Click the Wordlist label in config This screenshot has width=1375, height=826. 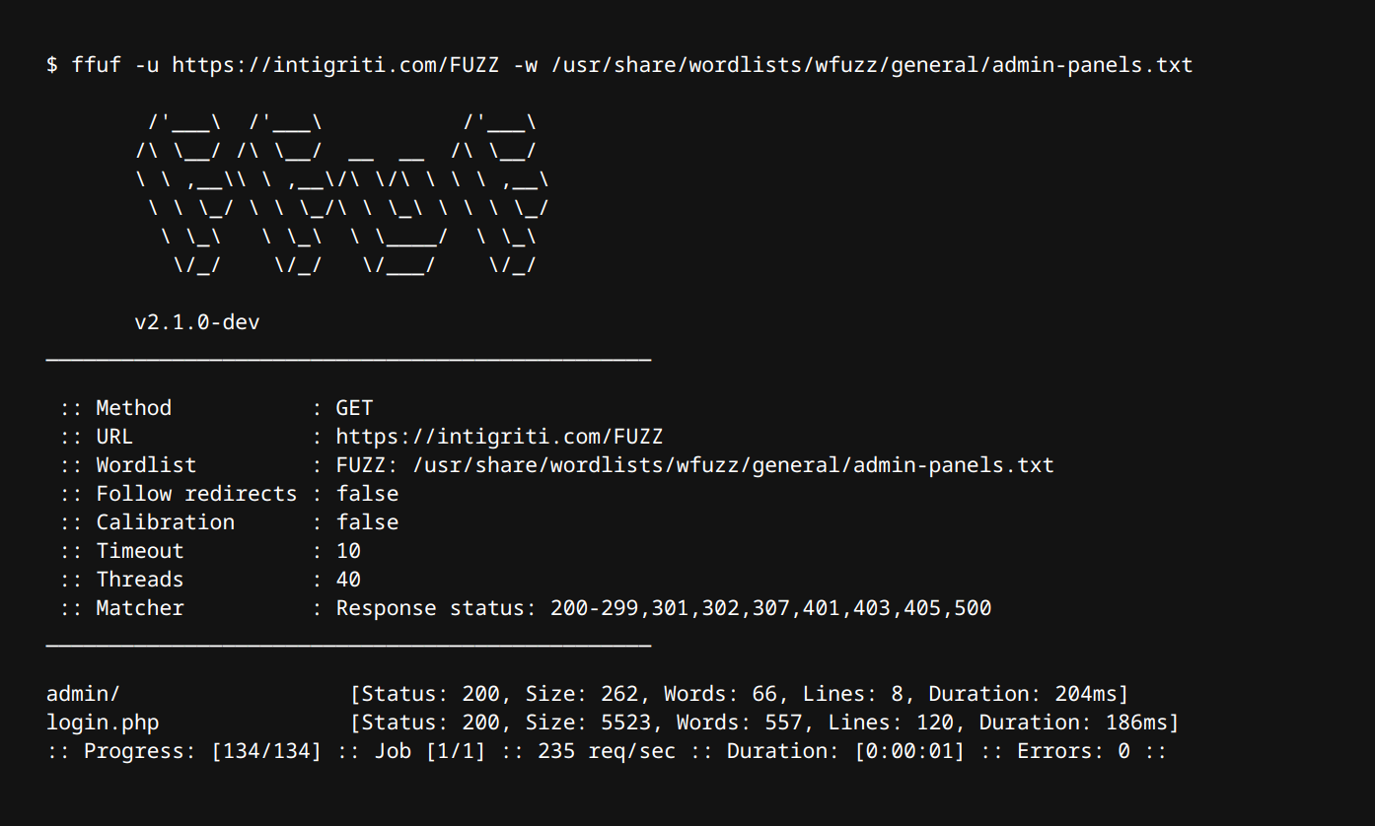(x=146, y=465)
